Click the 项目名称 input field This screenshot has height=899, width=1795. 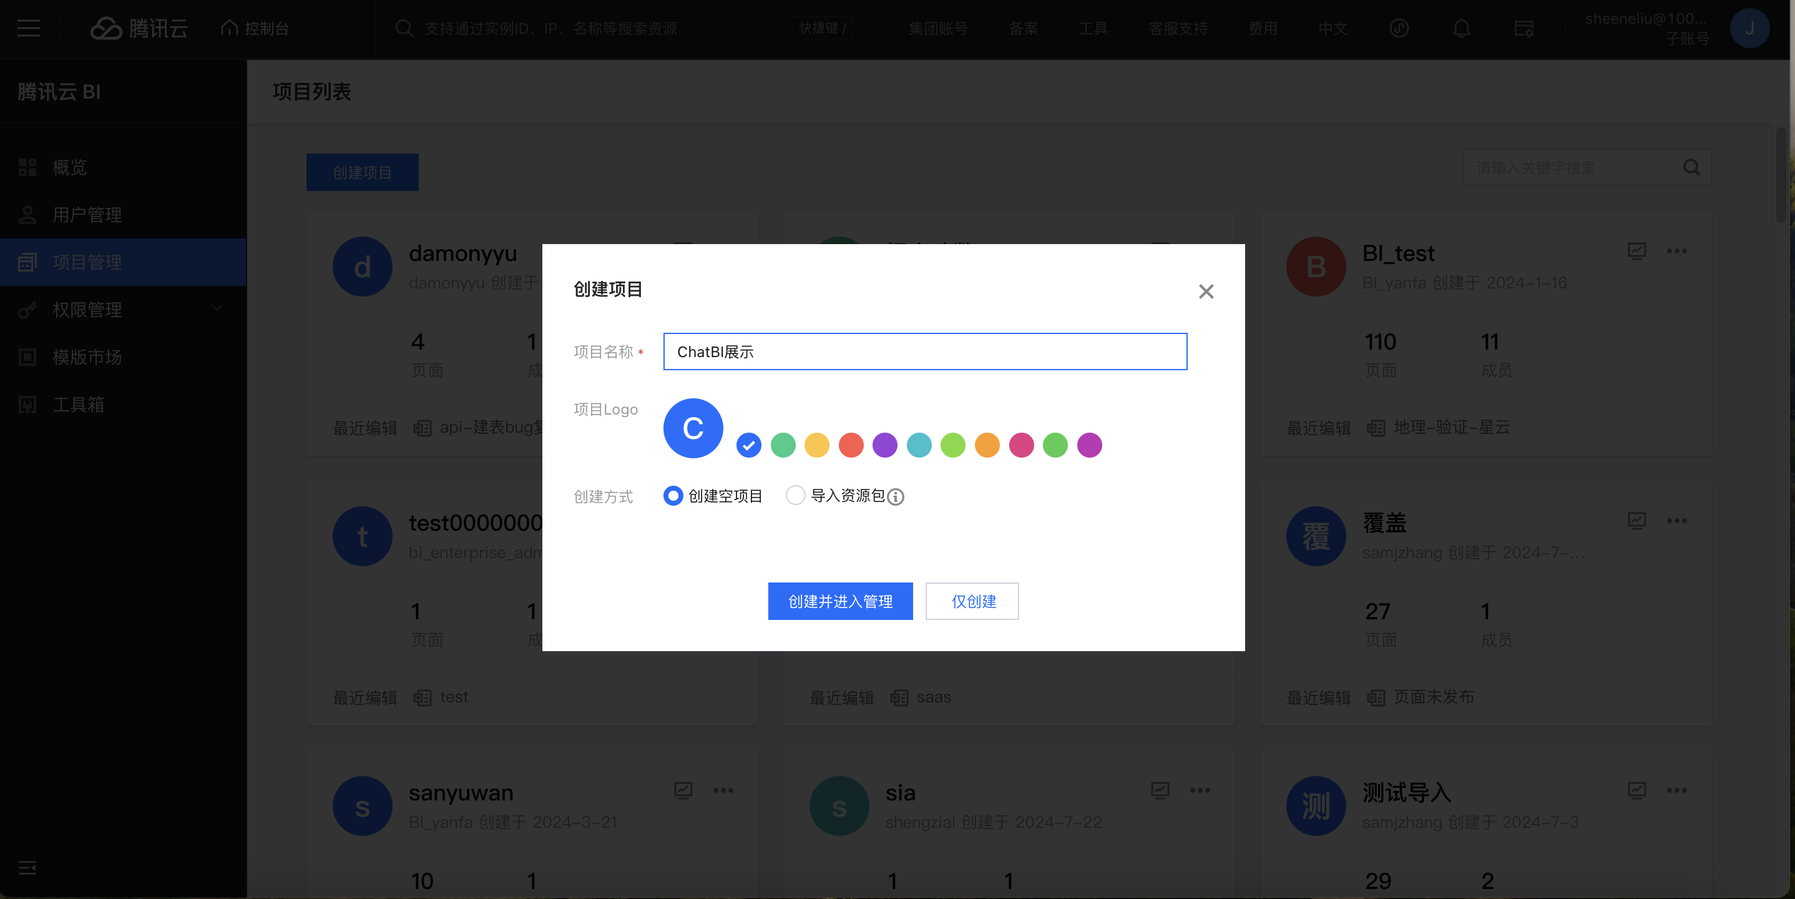(925, 351)
